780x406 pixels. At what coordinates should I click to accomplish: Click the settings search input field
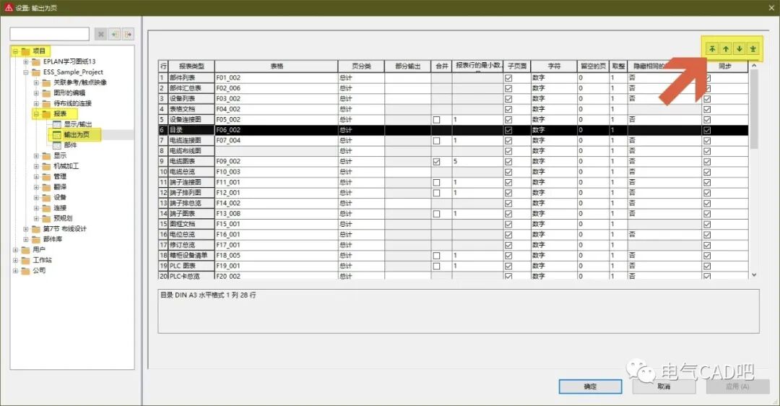[50, 34]
